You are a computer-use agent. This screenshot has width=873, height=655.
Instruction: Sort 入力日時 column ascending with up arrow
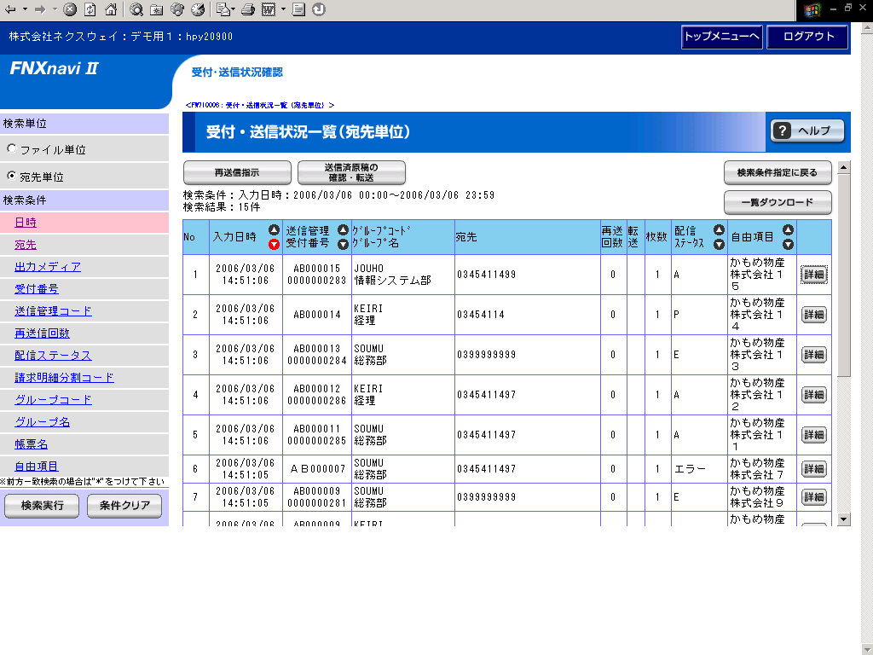point(274,230)
